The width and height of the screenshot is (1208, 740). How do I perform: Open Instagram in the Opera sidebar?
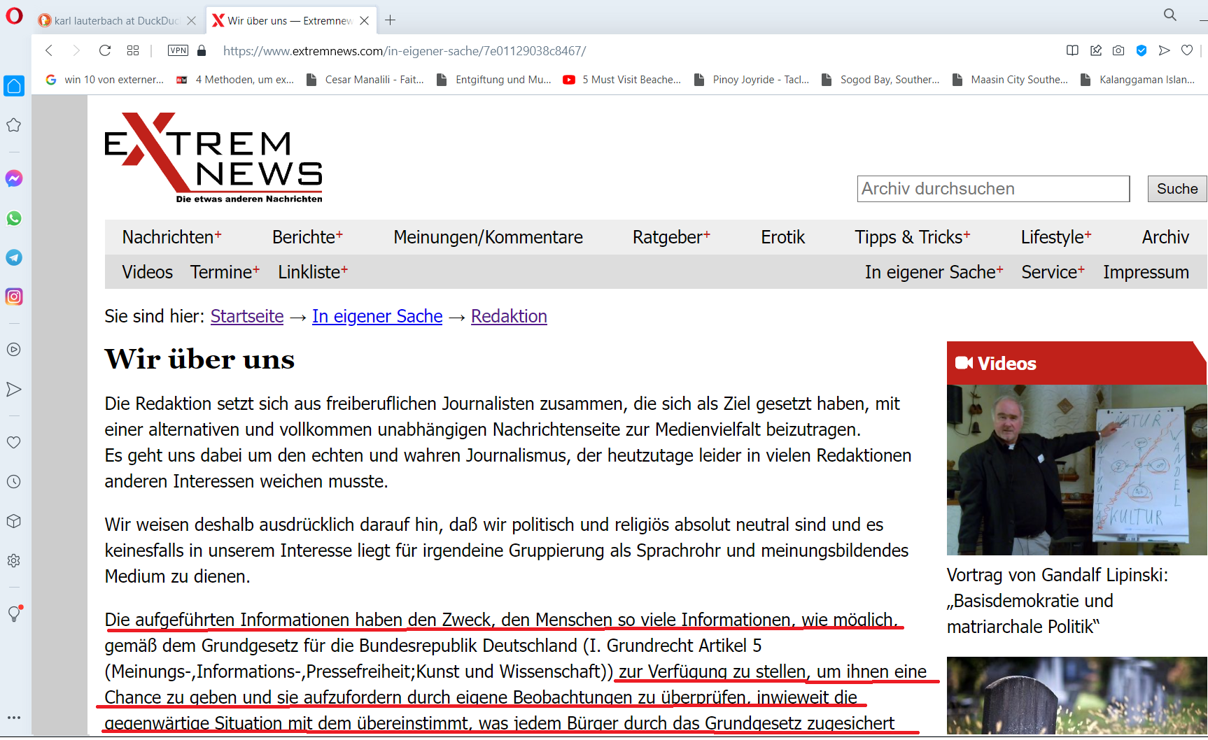[14, 297]
